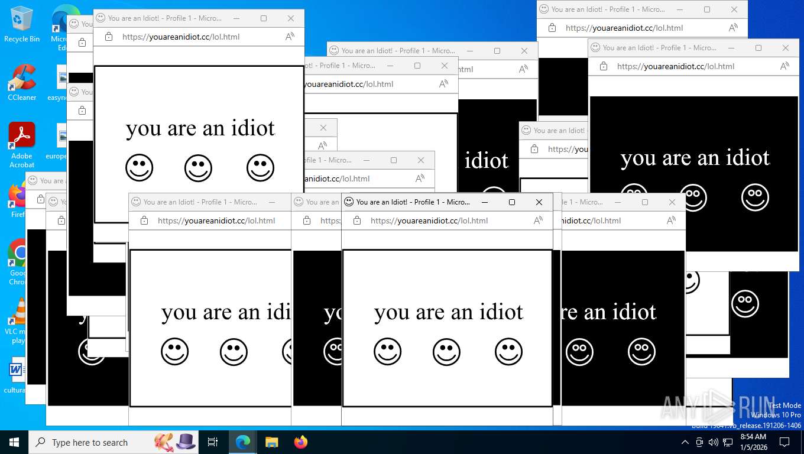Viewport: 804px width, 454px height.
Task: Click the left smiley face in the focused window
Action: 388,352
